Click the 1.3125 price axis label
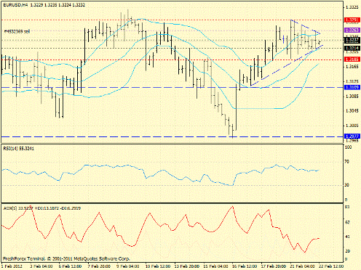This screenshot has width=361, height=270. (x=352, y=81)
